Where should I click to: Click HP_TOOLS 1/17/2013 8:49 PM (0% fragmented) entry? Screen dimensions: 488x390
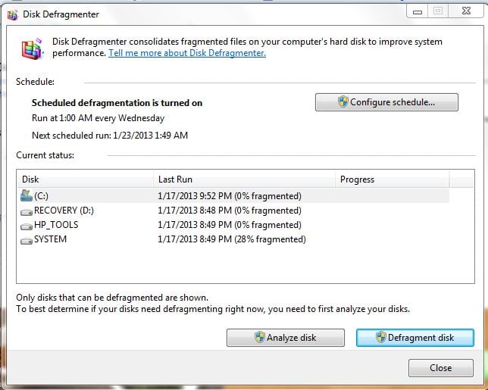(230, 225)
